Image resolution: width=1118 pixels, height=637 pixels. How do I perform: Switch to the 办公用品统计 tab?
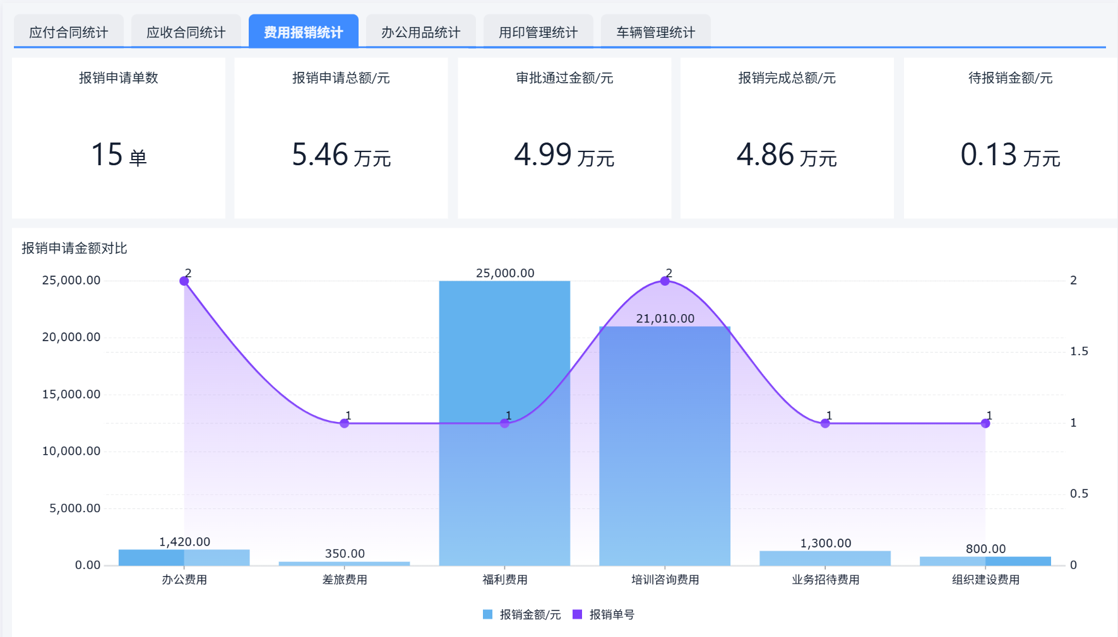pyautogui.click(x=421, y=31)
